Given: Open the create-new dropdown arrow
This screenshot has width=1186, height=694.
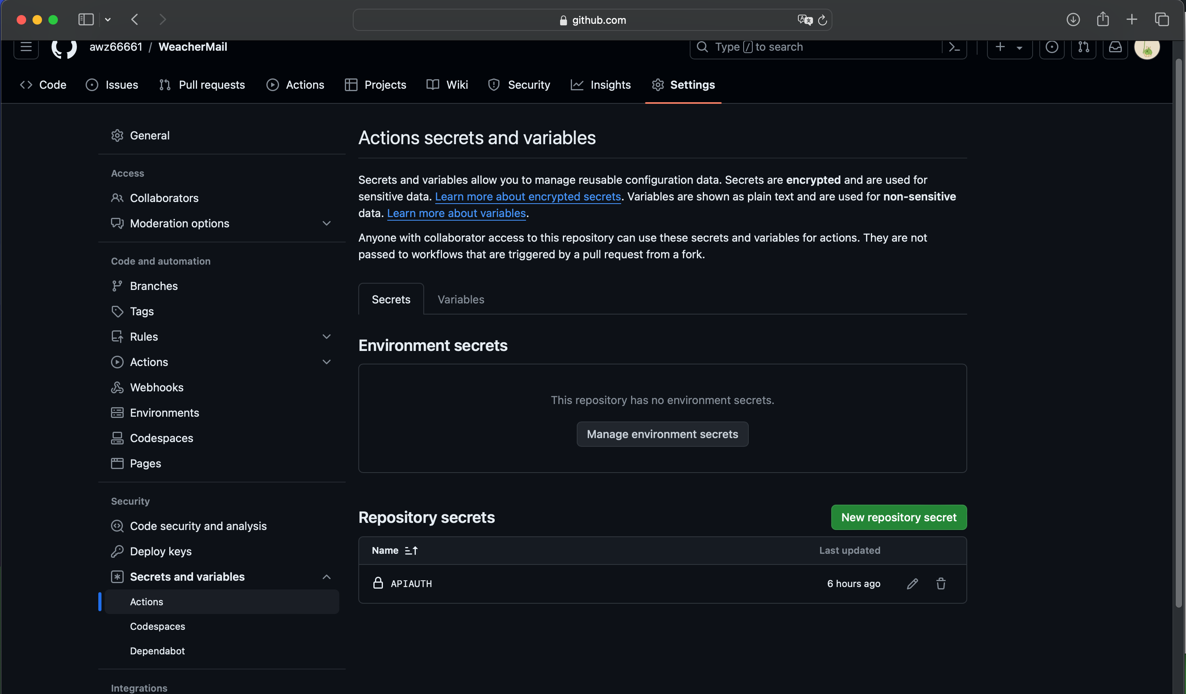Looking at the screenshot, I should [x=1020, y=48].
